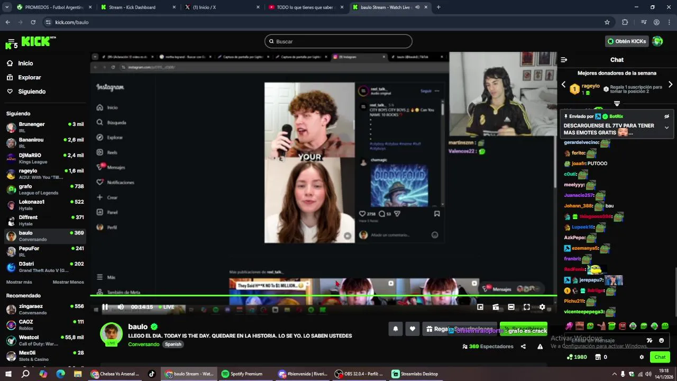Open Siguiendo in Kick sidebar
This screenshot has width=677, height=381.
(26, 92)
